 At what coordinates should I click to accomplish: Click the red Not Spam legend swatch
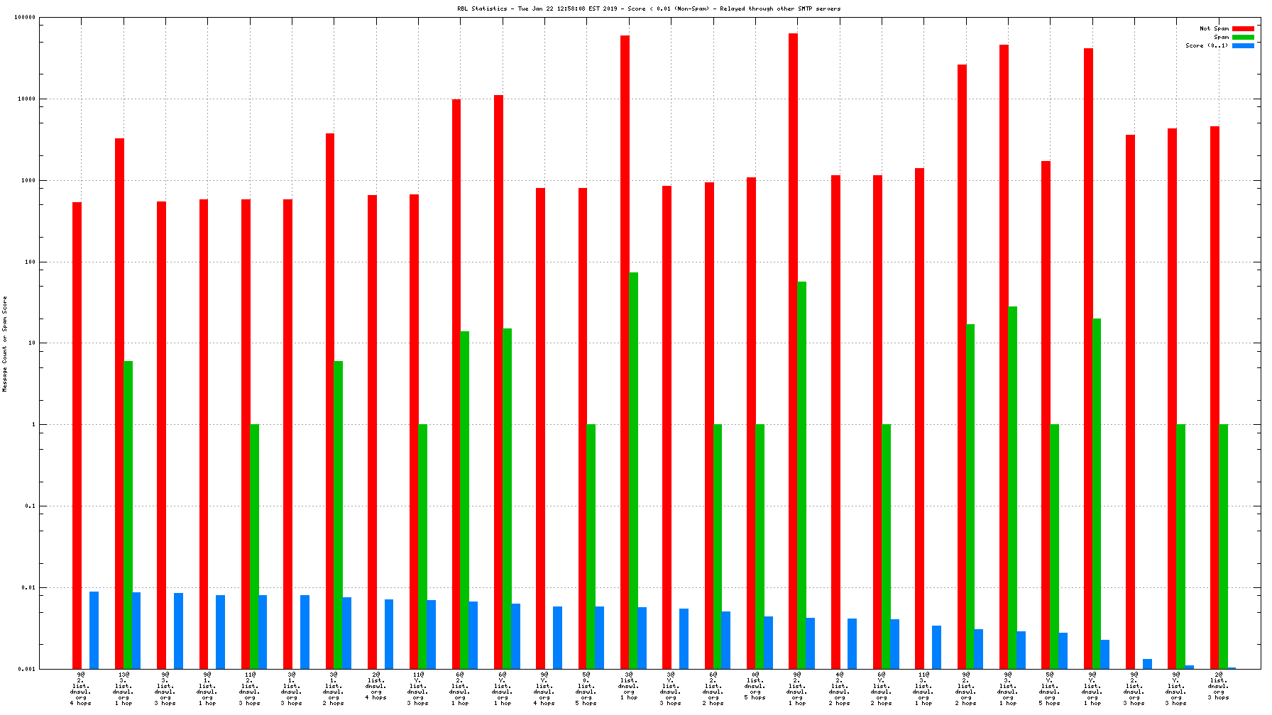(1243, 29)
